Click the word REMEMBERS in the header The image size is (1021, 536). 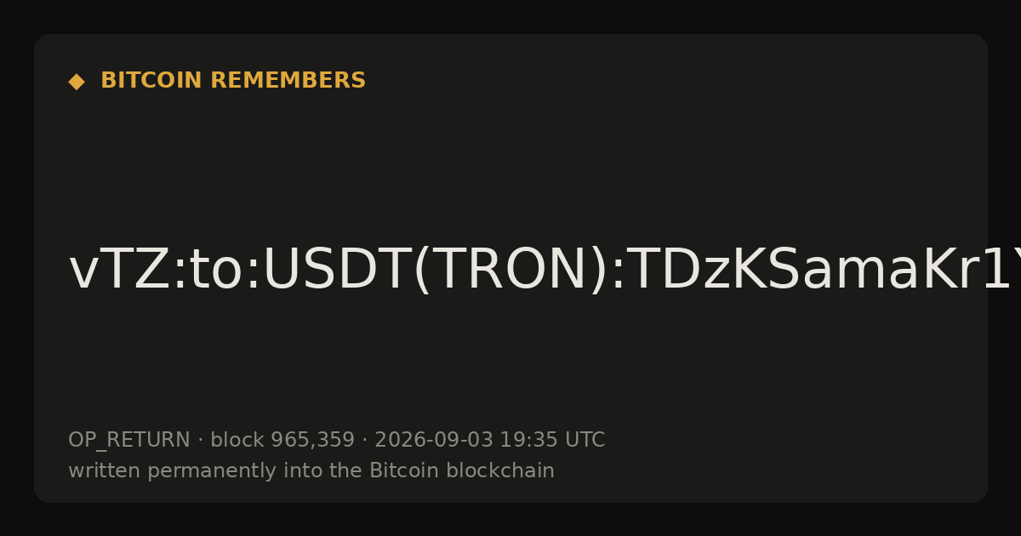coord(288,81)
